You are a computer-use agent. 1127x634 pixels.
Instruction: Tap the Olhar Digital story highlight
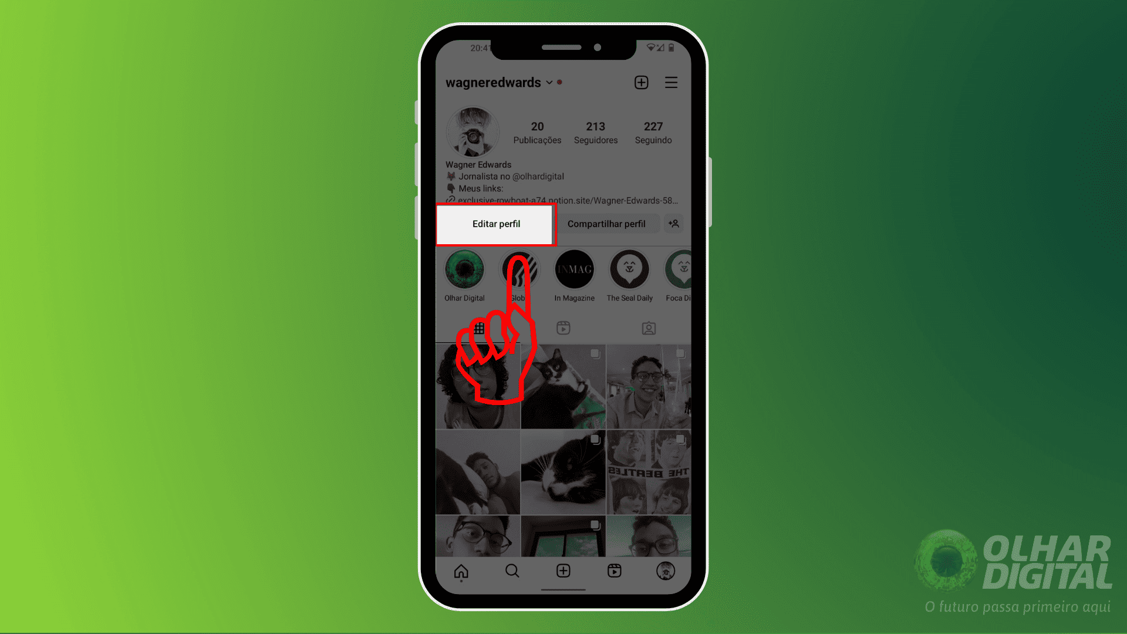pos(464,269)
